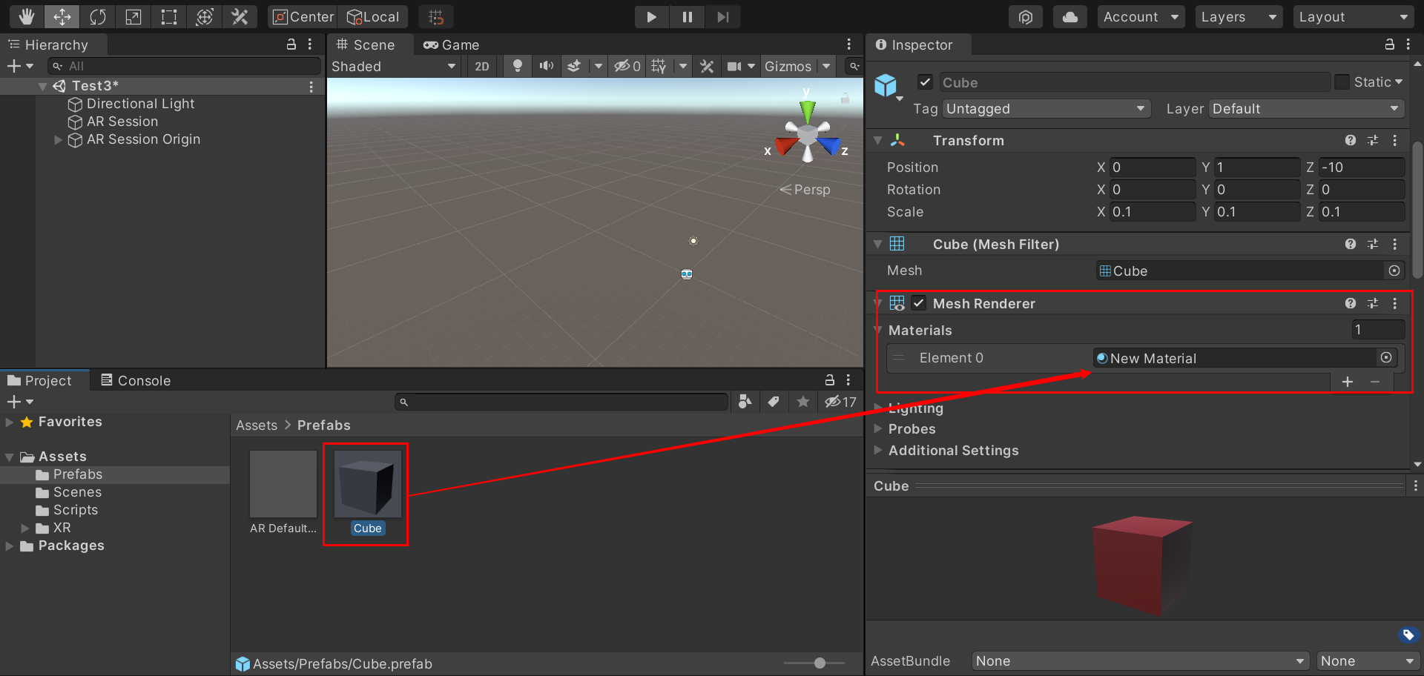This screenshot has height=676, width=1424.
Task: Open the Cloud services icon
Action: pos(1070,16)
